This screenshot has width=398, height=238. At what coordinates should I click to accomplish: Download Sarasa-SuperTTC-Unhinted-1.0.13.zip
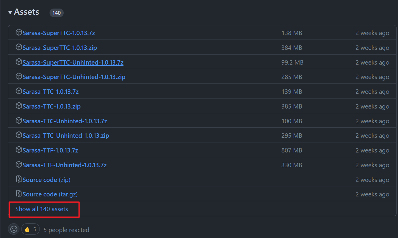[x=74, y=77]
